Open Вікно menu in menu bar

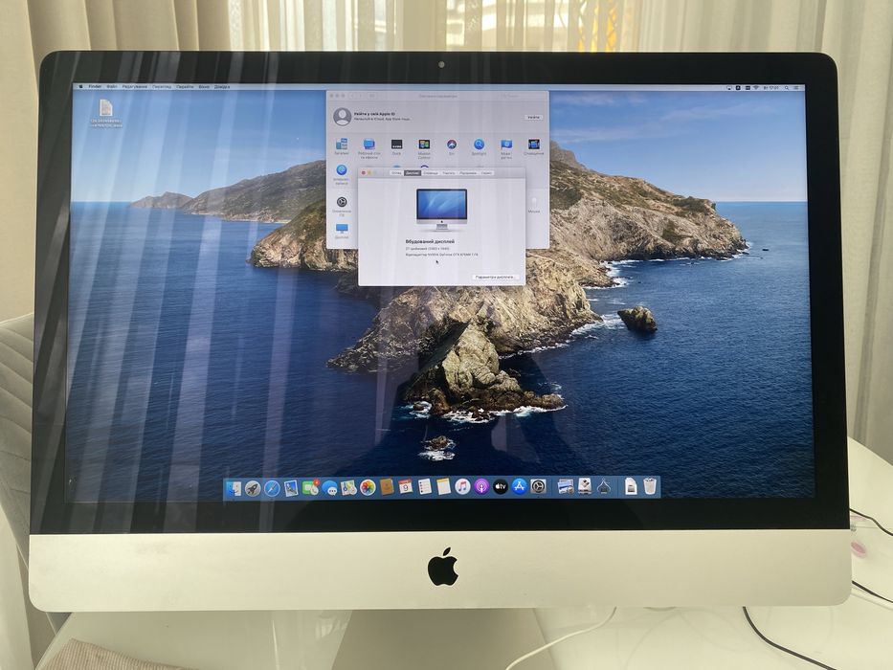[x=204, y=86]
